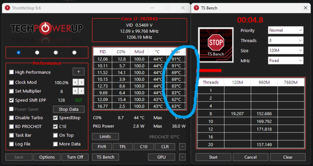Click the Stop Data button
Viewport: 313px width, 166px height.
click(x=68, y=109)
